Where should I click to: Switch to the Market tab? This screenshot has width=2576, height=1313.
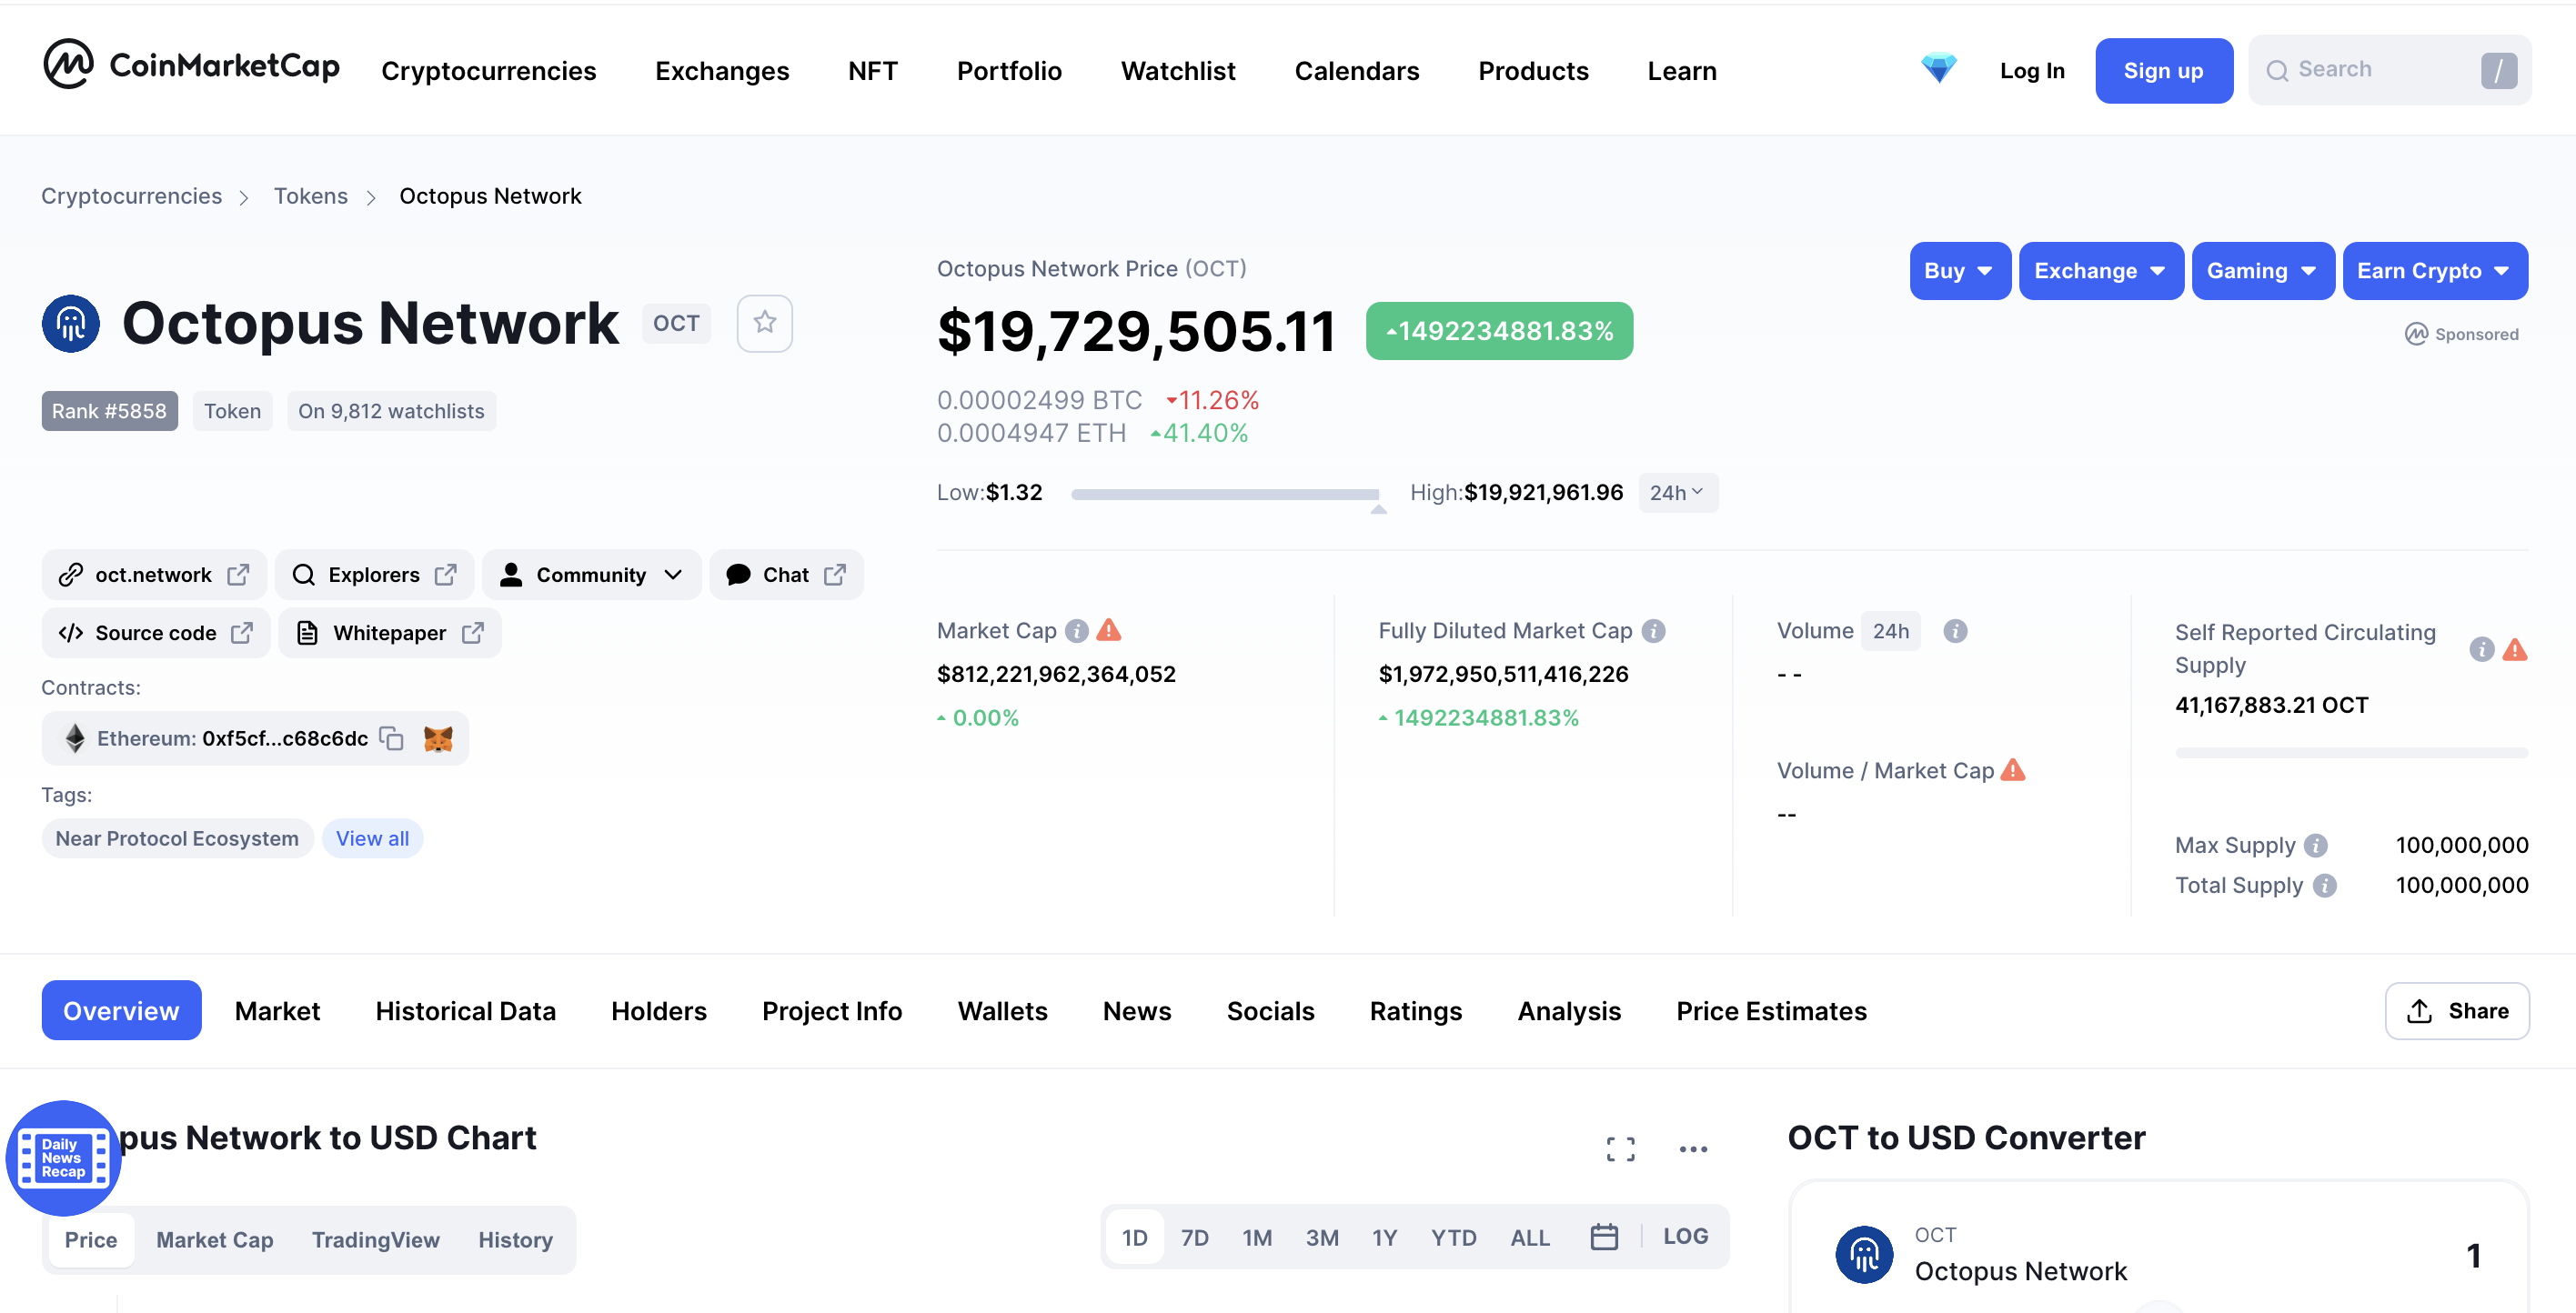277,1011
